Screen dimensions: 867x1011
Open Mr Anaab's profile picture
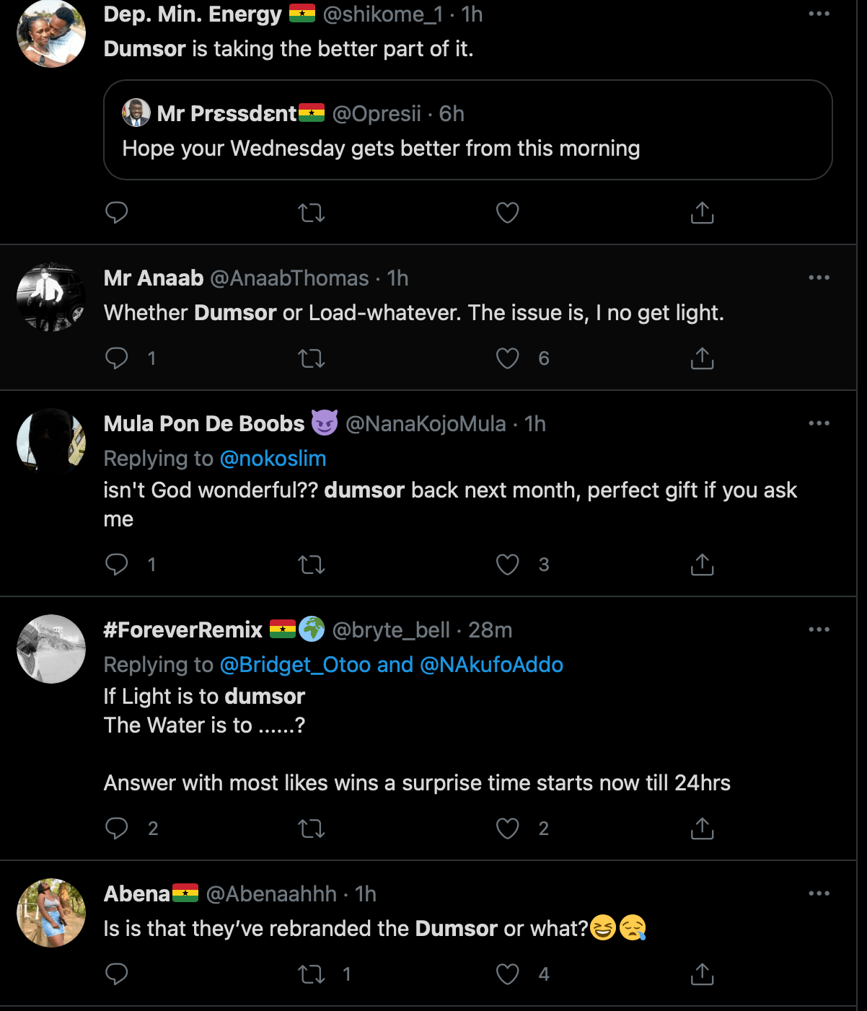51,297
